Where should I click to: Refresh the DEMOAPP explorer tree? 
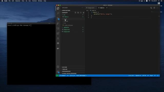pos(81,13)
